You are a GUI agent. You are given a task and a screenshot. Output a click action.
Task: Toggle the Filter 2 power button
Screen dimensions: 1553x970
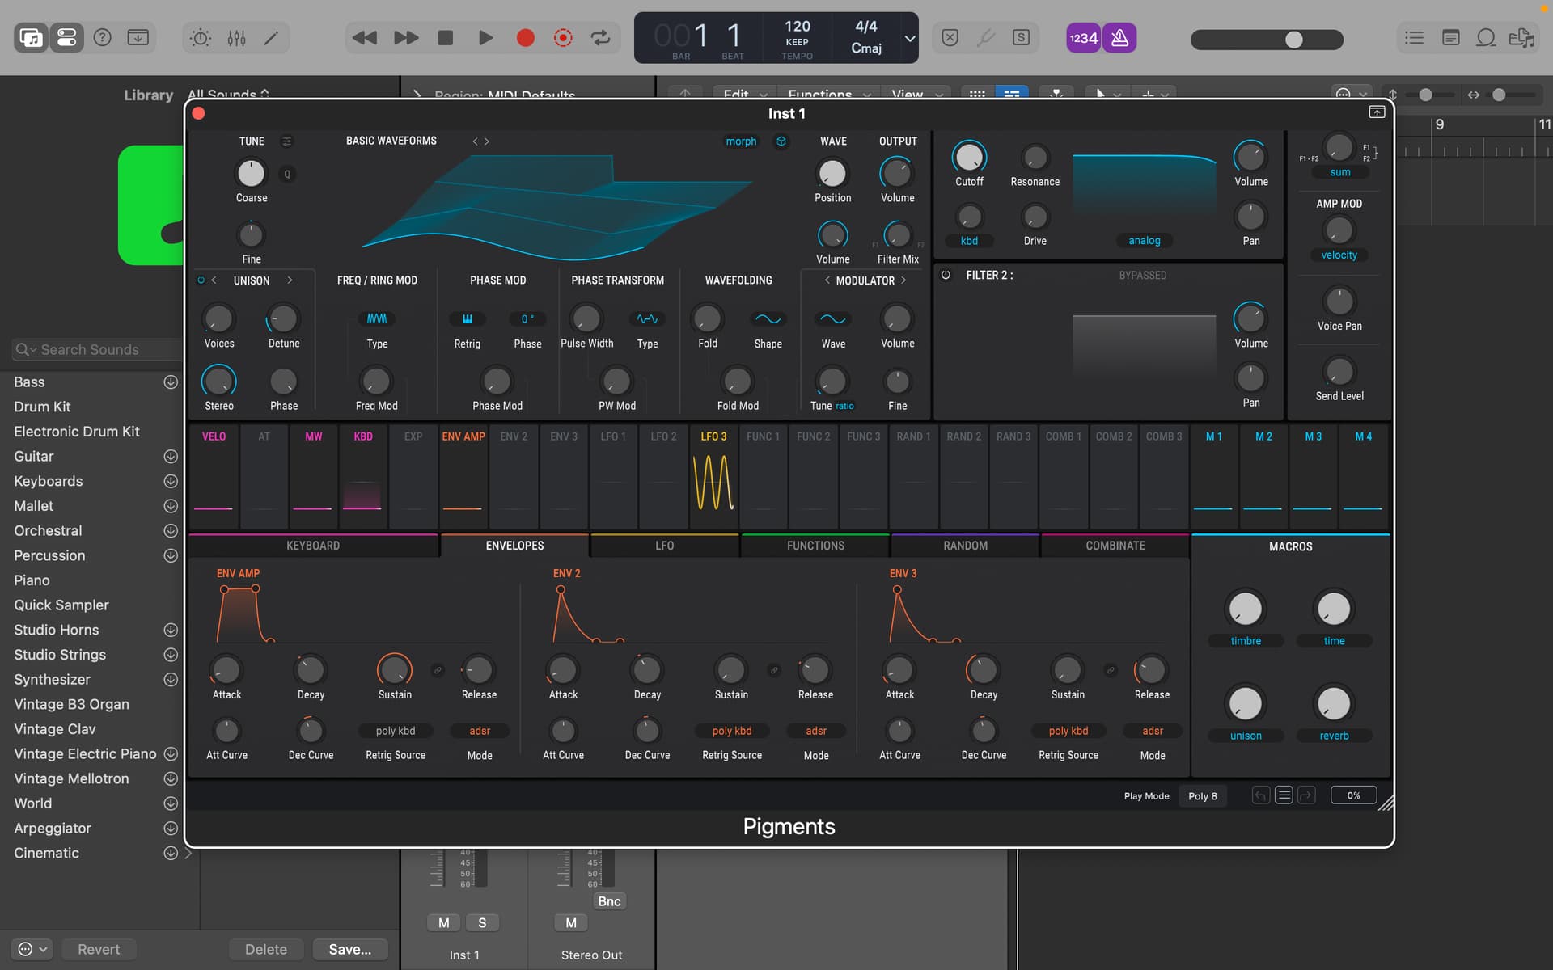click(x=946, y=275)
